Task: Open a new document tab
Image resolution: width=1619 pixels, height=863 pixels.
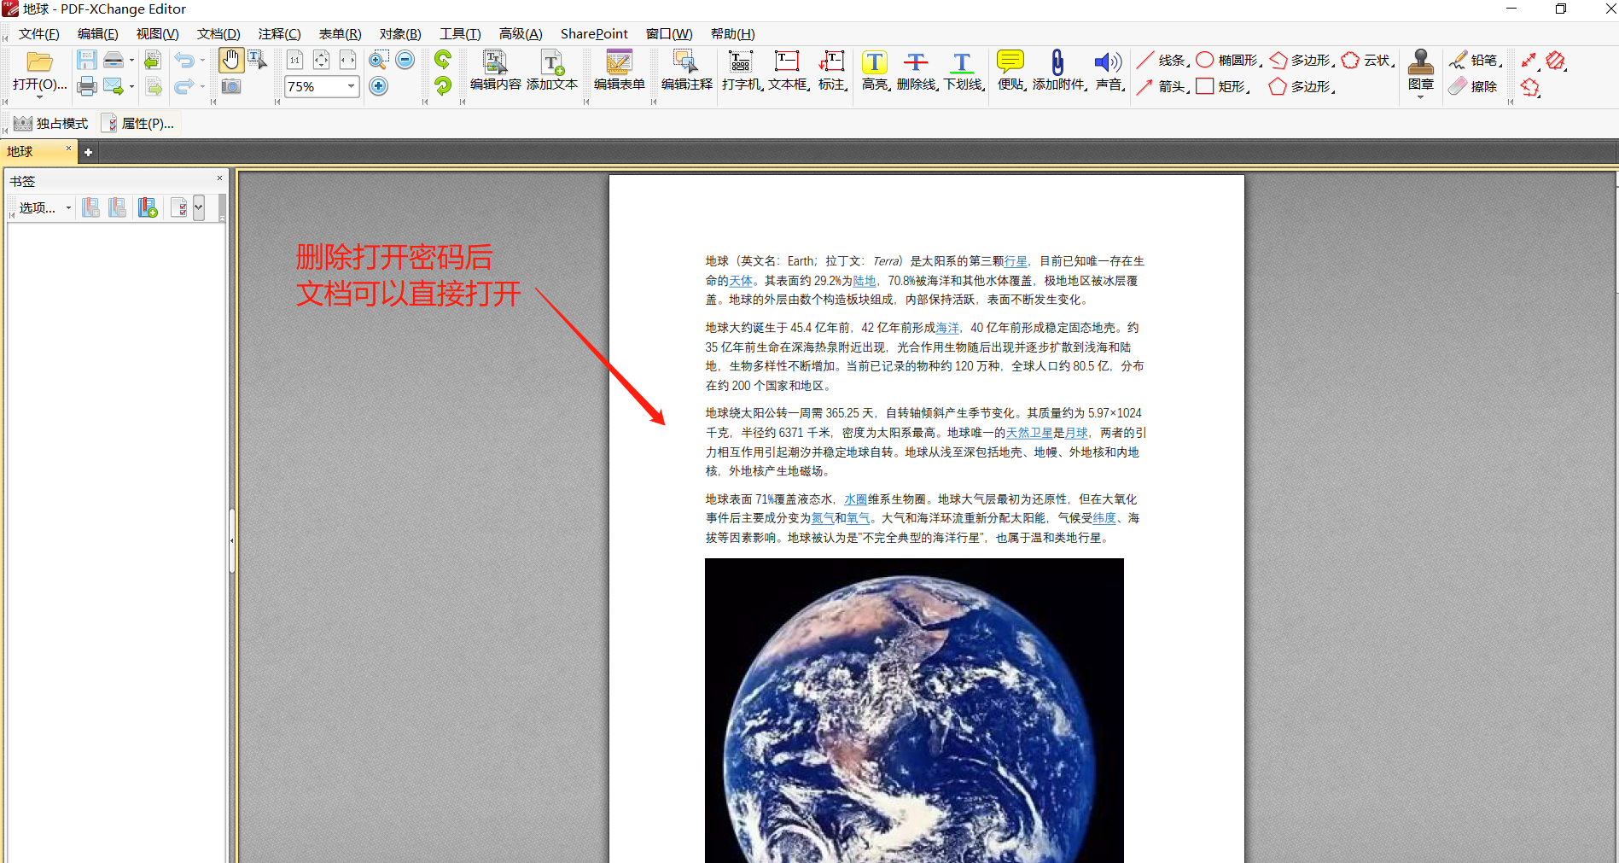Action: pos(88,152)
